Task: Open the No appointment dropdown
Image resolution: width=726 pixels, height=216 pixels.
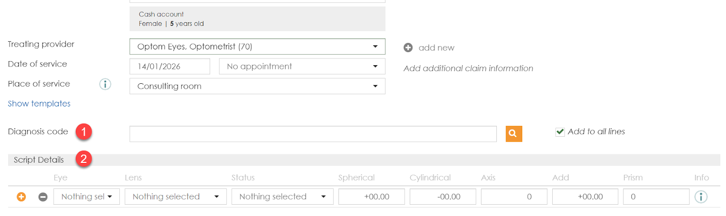Action: 302,67
